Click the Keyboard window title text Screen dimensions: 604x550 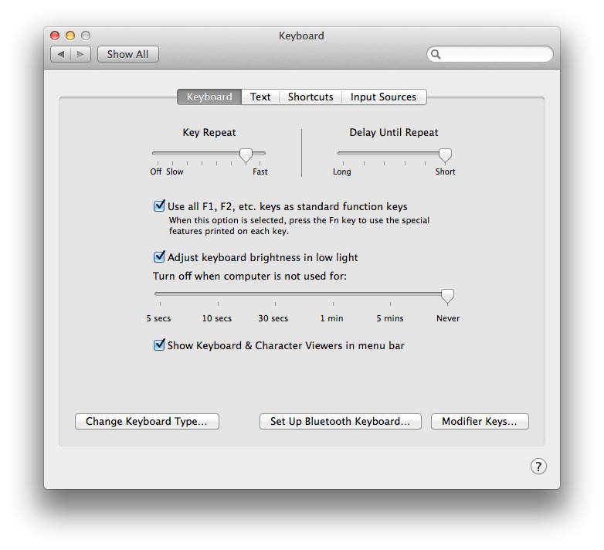point(301,36)
